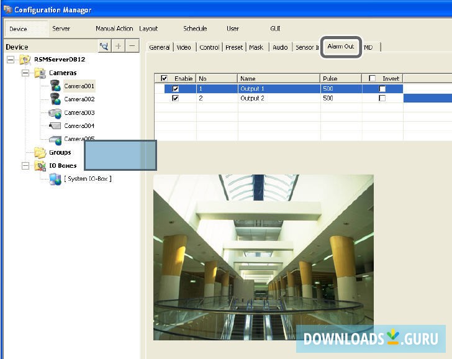The height and width of the screenshot is (359, 452).
Task: Click the Groups folder icon
Action: [40, 153]
